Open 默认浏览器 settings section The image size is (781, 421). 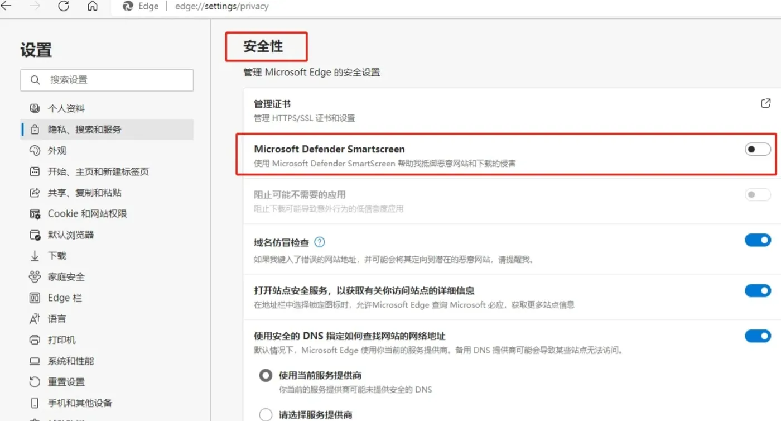pos(107,235)
